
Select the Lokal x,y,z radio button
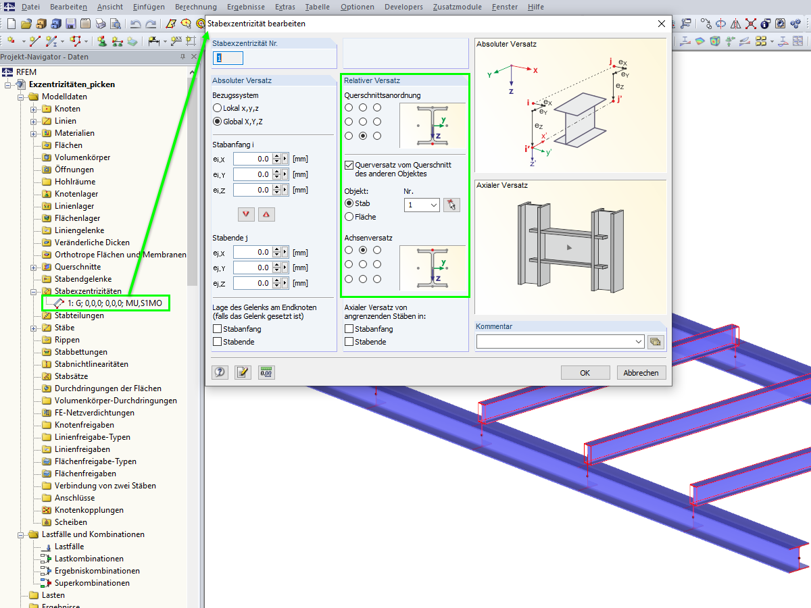pos(217,108)
